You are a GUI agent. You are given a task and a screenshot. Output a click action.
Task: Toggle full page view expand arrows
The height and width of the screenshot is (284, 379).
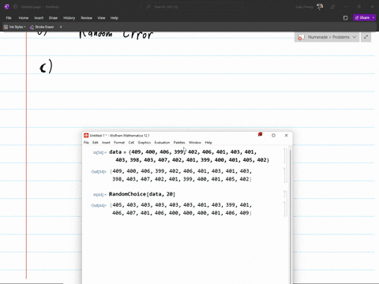coord(366,37)
